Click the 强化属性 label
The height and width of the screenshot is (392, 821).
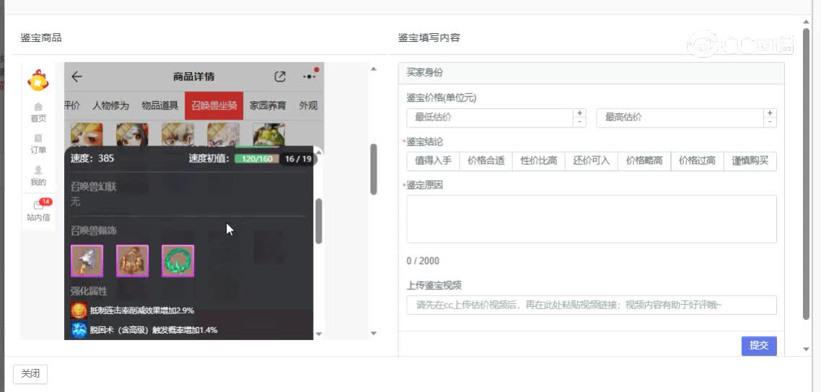pos(89,290)
